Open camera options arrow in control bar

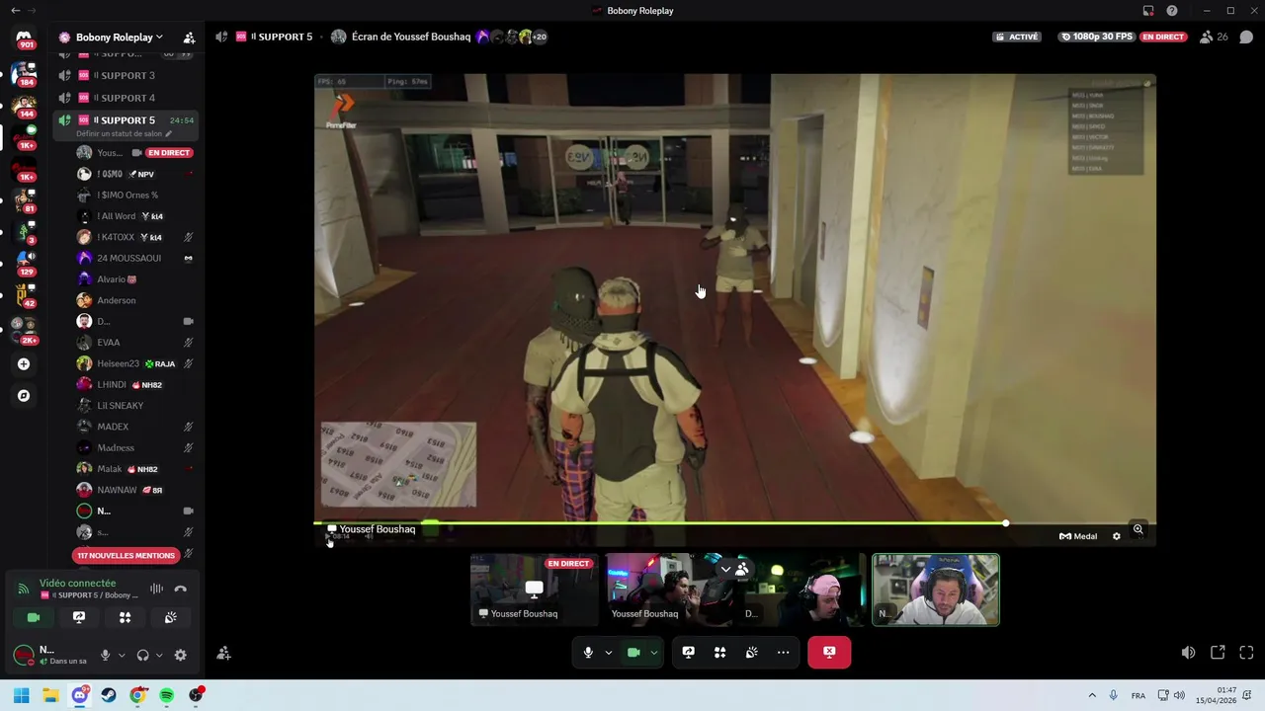click(x=654, y=652)
